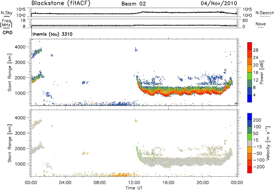The height and width of the screenshot is (190, 274).
Task: Click the gray -15 to 15 velocity segment
Action: (x=250, y=143)
